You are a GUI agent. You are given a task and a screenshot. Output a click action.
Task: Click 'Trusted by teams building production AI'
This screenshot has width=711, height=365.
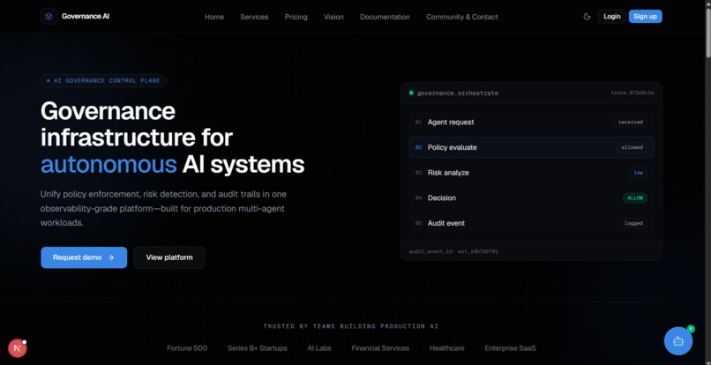point(351,326)
